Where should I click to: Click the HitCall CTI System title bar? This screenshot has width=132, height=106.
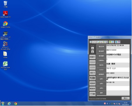click(110, 37)
